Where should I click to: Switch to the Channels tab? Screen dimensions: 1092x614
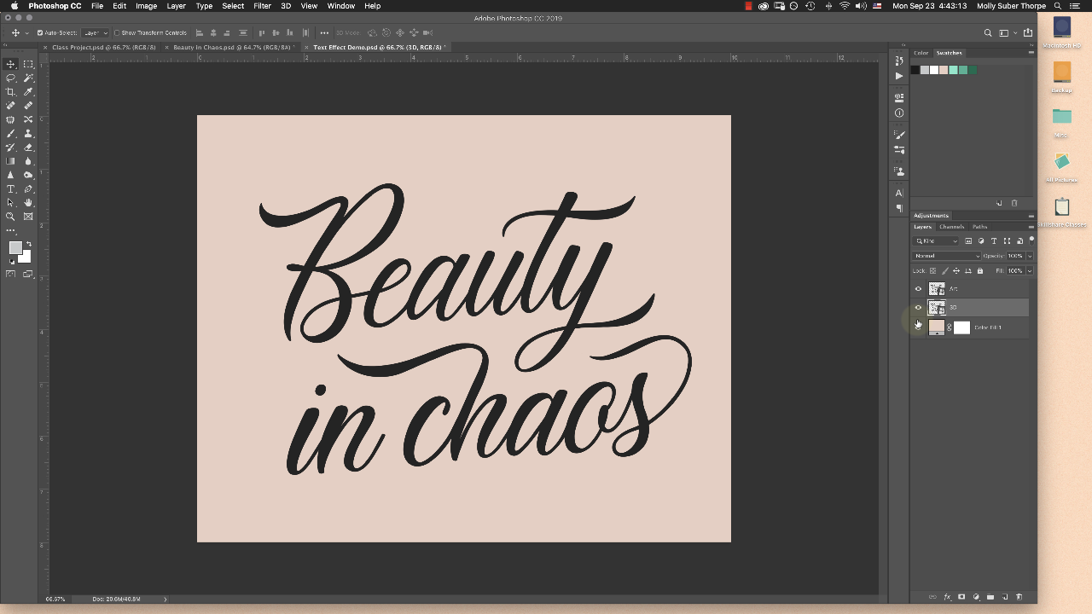[951, 227]
